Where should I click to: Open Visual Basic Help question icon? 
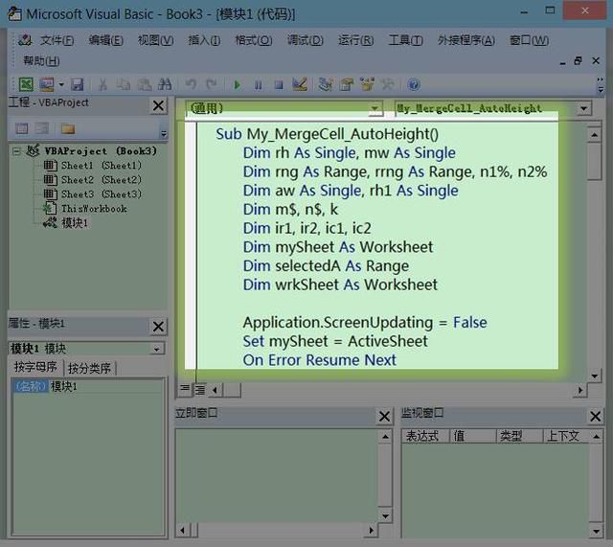414,84
